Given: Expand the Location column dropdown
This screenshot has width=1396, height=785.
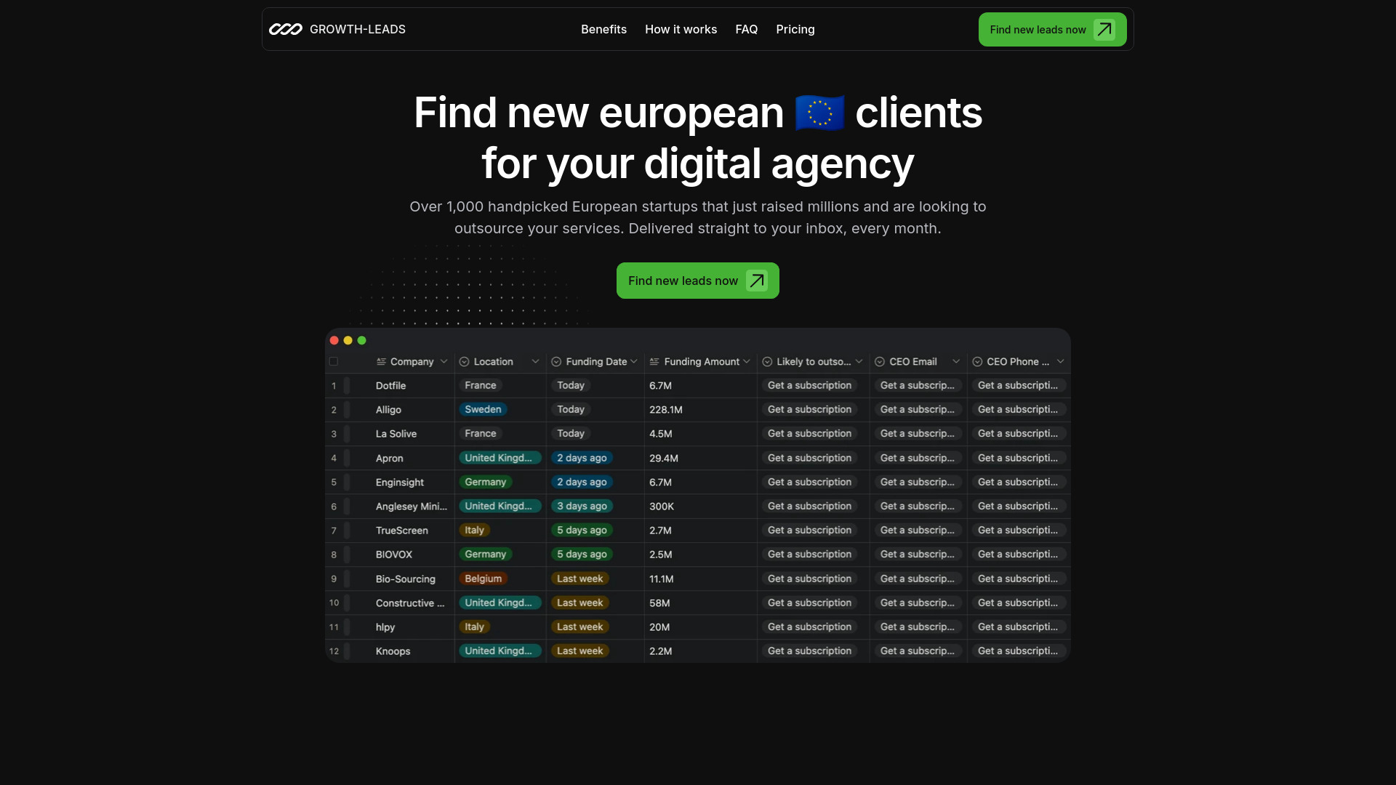Looking at the screenshot, I should (x=534, y=361).
